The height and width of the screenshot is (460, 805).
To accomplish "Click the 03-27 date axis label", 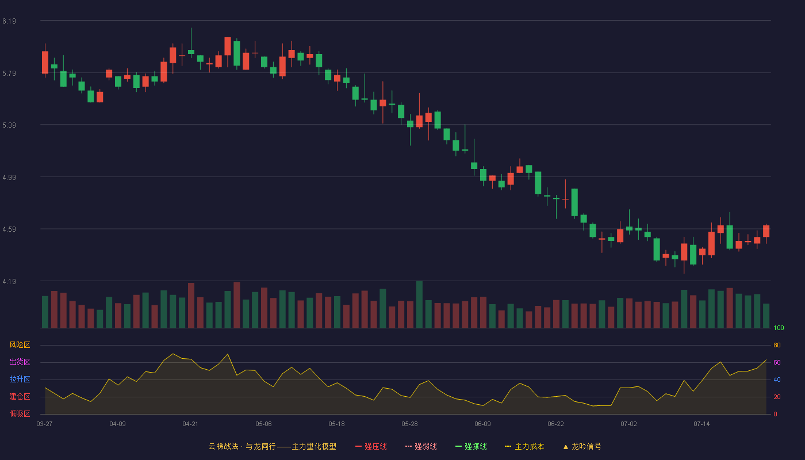I will pos(44,424).
